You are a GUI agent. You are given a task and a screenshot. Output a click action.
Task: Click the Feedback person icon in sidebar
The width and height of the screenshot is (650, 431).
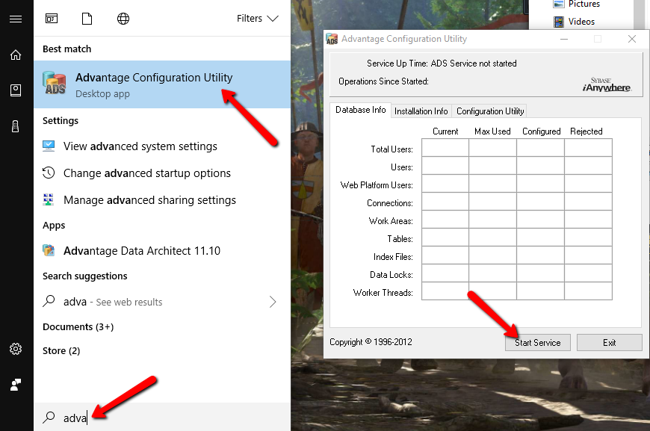pyautogui.click(x=16, y=385)
